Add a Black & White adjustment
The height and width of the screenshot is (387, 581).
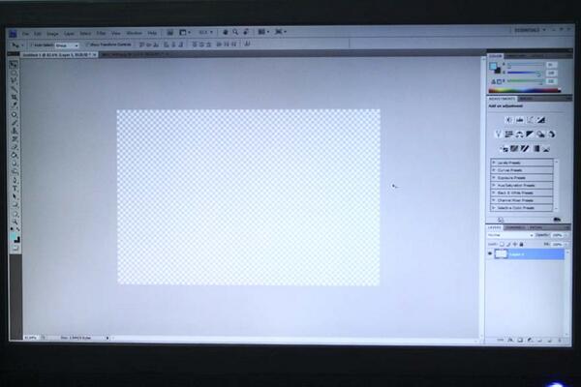pyautogui.click(x=531, y=134)
